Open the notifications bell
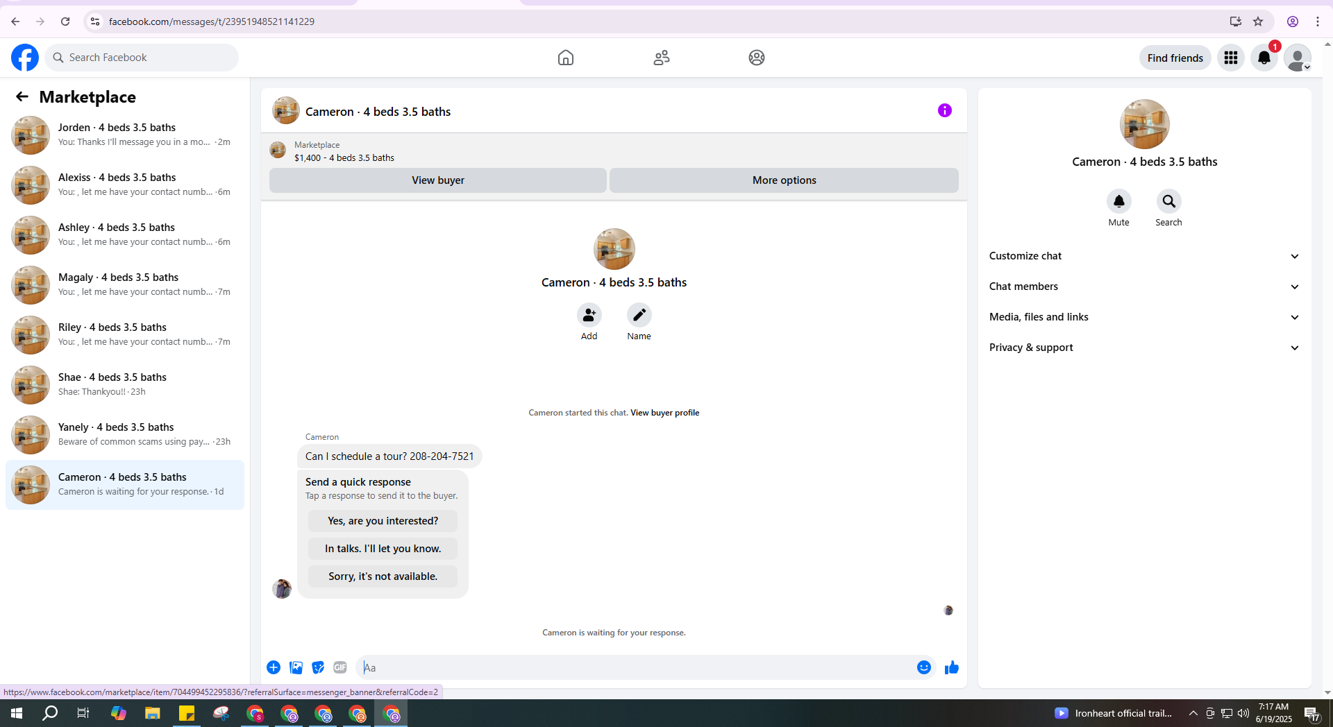This screenshot has height=727, width=1333. click(x=1264, y=58)
